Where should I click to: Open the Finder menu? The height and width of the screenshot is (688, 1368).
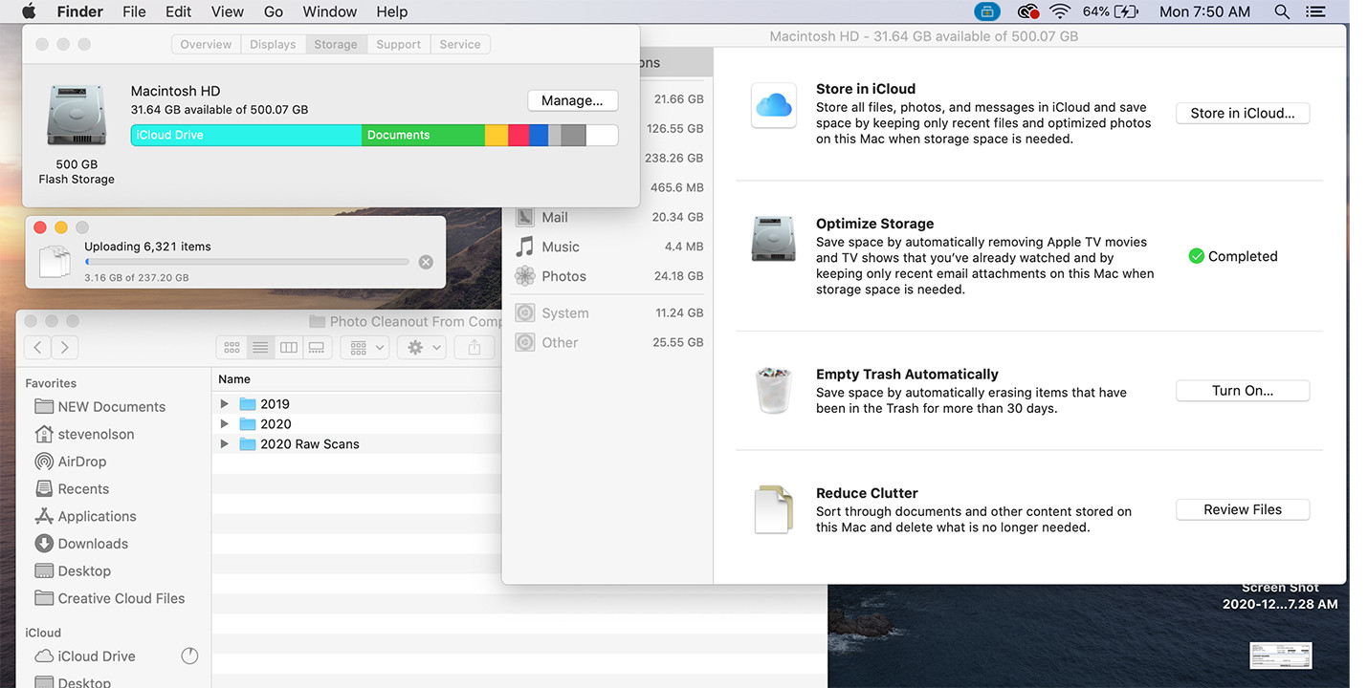click(80, 11)
